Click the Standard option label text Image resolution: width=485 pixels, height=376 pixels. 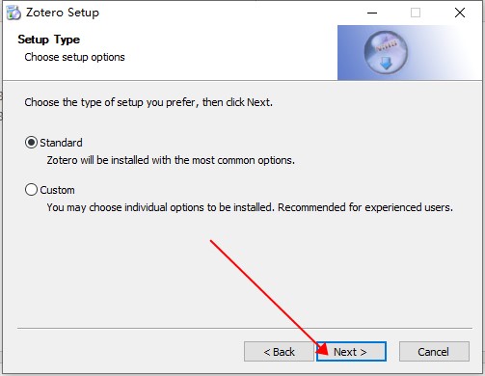(61, 143)
